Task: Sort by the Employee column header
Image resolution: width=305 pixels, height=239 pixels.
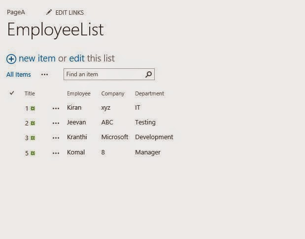Action: click(x=79, y=93)
